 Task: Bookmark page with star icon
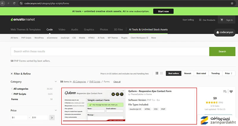pyautogui.click(x=232, y=3)
